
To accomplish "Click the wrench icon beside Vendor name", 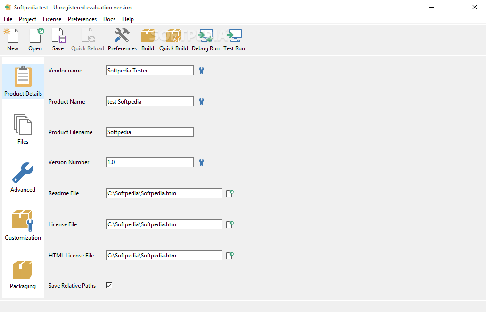I will click(201, 71).
